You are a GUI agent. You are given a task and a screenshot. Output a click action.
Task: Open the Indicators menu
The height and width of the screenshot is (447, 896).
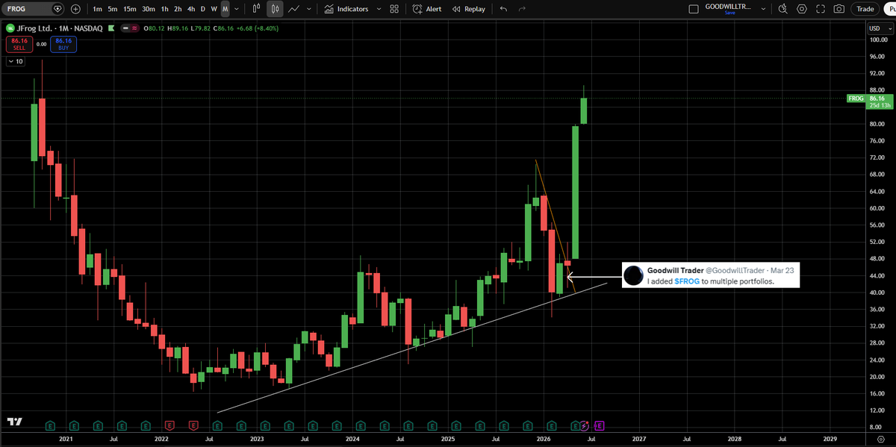[346, 9]
